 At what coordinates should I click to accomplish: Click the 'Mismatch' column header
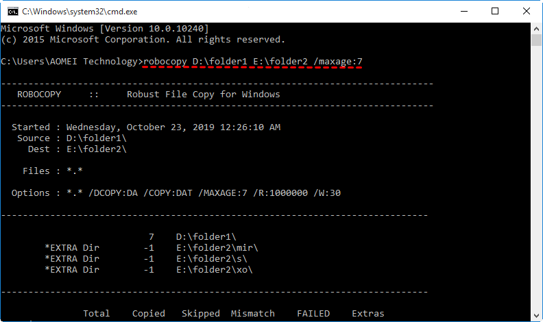point(253,314)
